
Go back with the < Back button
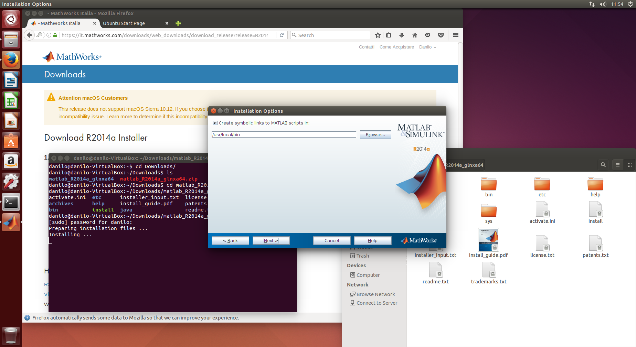230,240
